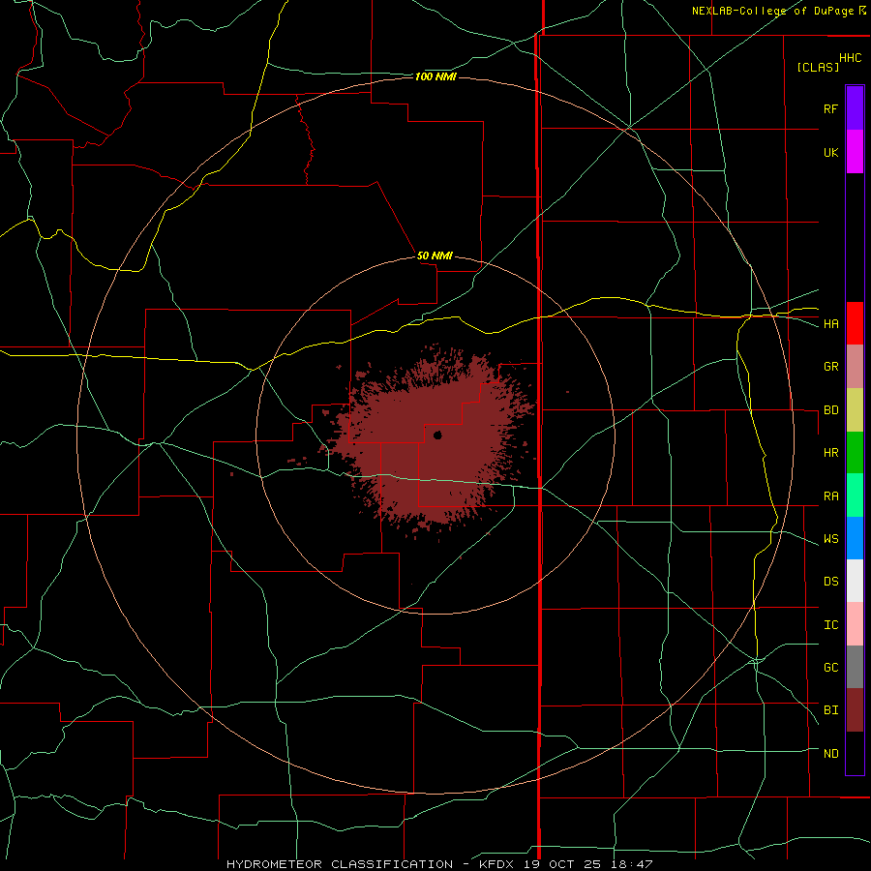This screenshot has height=871, width=871.
Task: Click the DS white legend swatch
Action: click(x=855, y=581)
